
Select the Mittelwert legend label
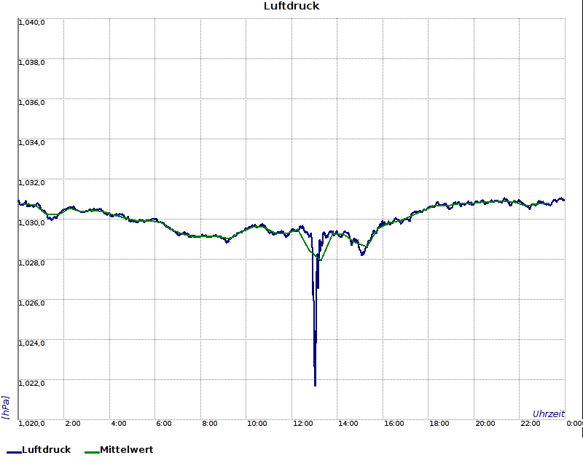point(126,449)
